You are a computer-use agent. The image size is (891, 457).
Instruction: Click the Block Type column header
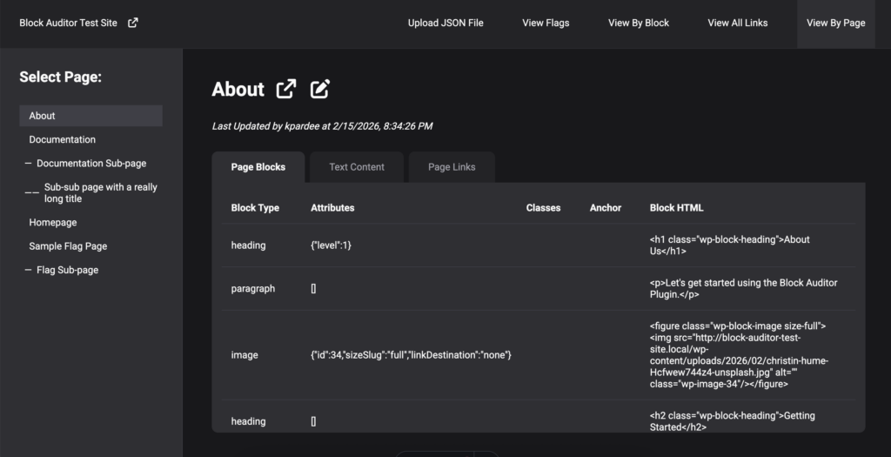(255, 208)
